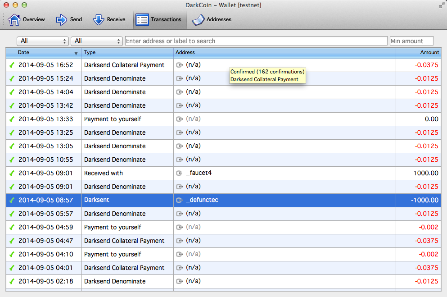Click the checkmark icon for 04:10 transaction
The width and height of the screenshot is (447, 297).
coord(11,255)
